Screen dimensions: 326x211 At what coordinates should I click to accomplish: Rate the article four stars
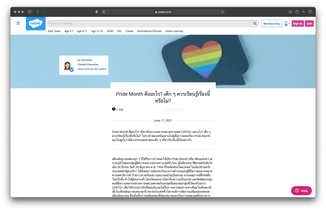178,110
